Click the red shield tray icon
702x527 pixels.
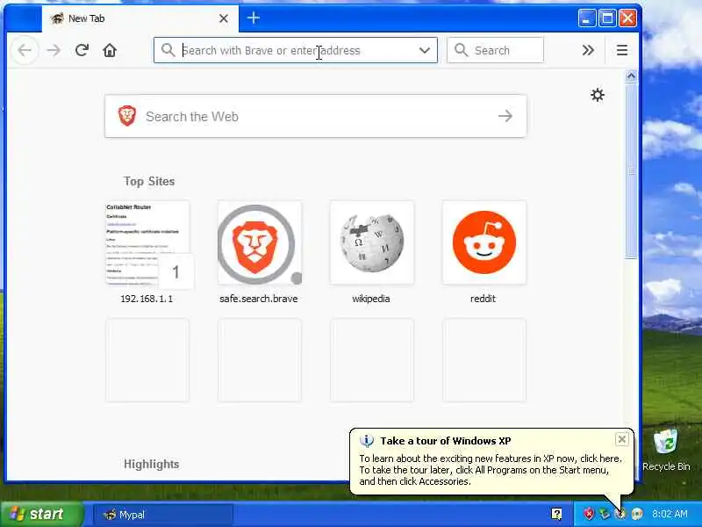588,514
